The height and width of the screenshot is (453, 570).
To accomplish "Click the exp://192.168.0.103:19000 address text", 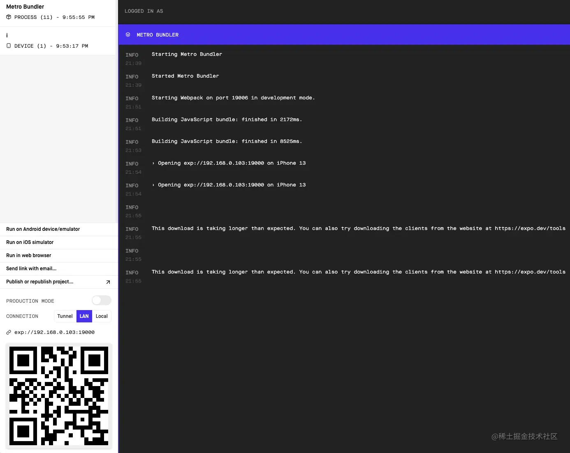I will coord(54,332).
